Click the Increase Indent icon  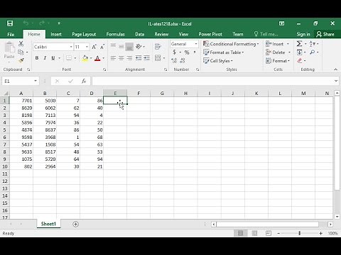(146, 58)
